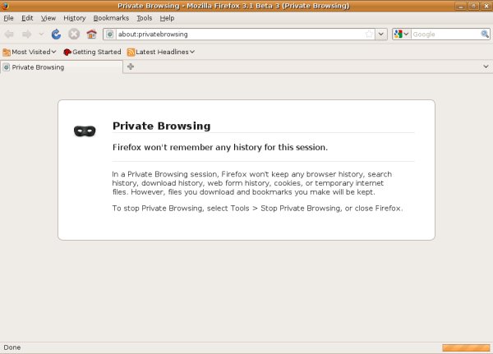Maximize the Firefox window
Viewport: 493px width, 354px height.
coord(473,6)
